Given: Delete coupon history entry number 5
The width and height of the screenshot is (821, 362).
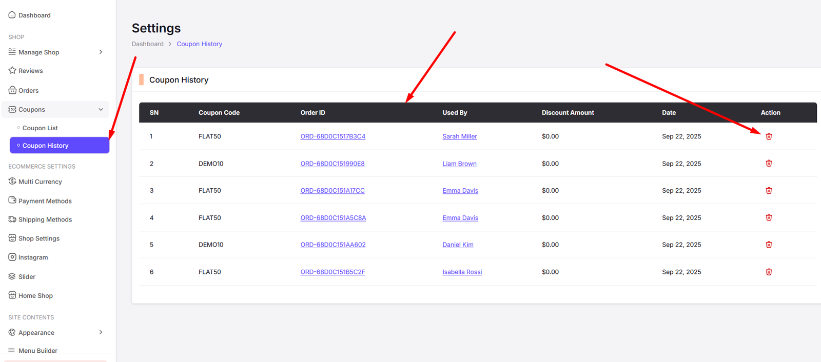Looking at the screenshot, I should click(769, 245).
